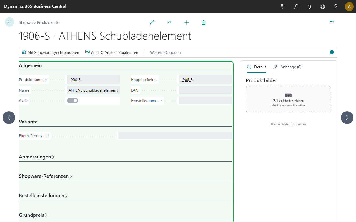
Task: Open the page in a new window
Action: pyautogui.click(x=332, y=22)
